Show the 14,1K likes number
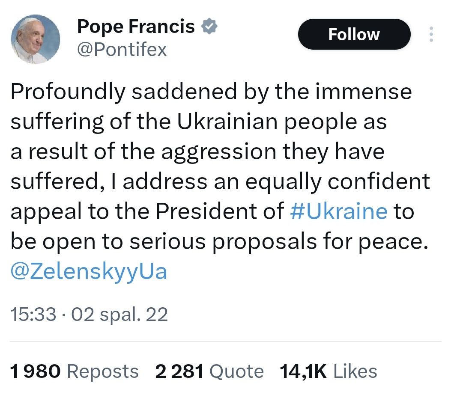The image size is (457, 395). point(303,371)
